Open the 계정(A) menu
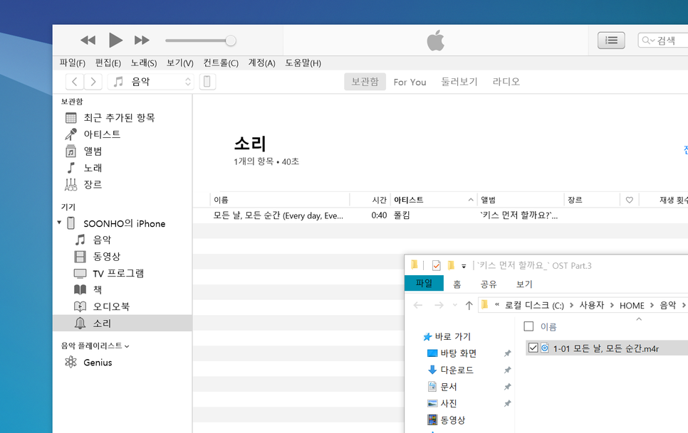Image resolution: width=688 pixels, height=433 pixels. [261, 63]
